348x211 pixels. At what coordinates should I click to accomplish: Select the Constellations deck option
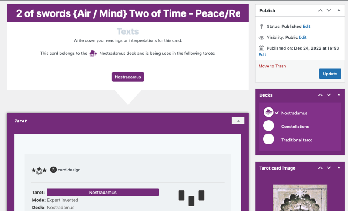pos(268,126)
